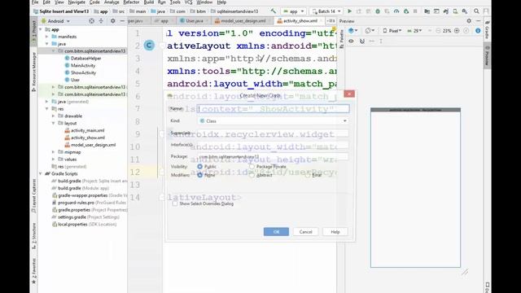Click the blue info warning icon in Preview
The image size is (521, 293).
(x=478, y=31)
